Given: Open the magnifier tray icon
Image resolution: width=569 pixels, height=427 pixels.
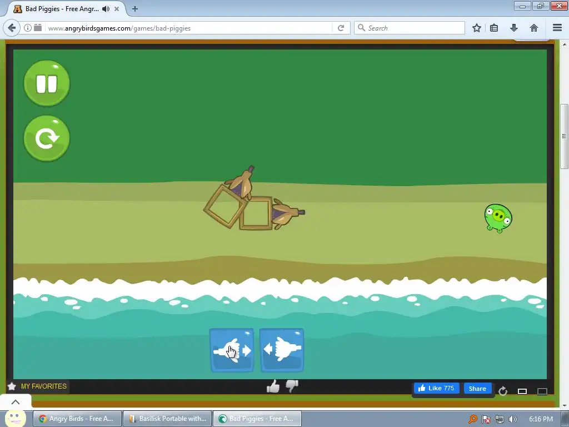Looking at the screenshot, I should (472, 419).
